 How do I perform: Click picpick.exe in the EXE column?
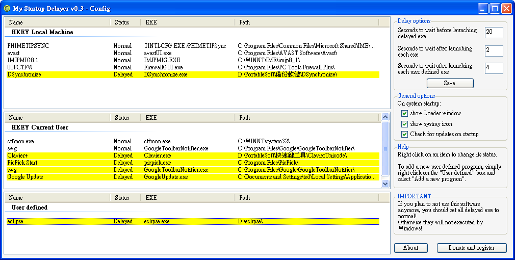click(158, 163)
